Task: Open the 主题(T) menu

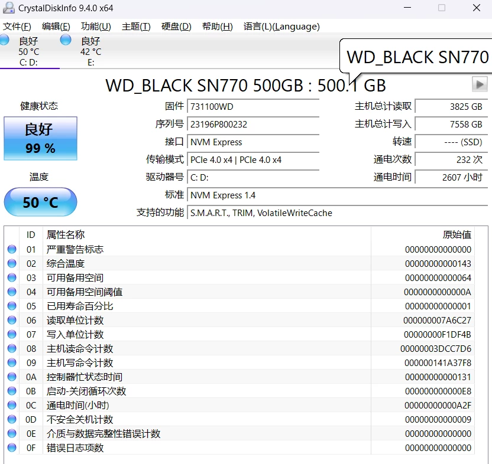Action: tap(136, 27)
